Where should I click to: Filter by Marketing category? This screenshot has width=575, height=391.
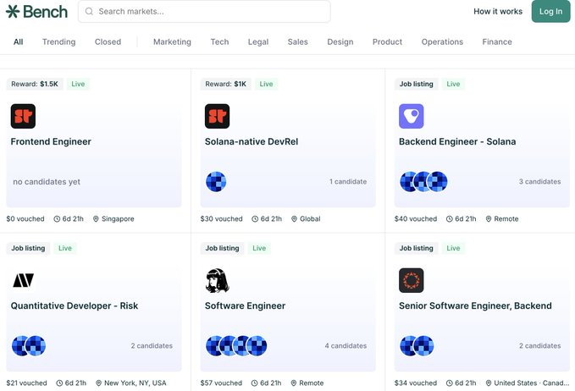[x=172, y=41]
